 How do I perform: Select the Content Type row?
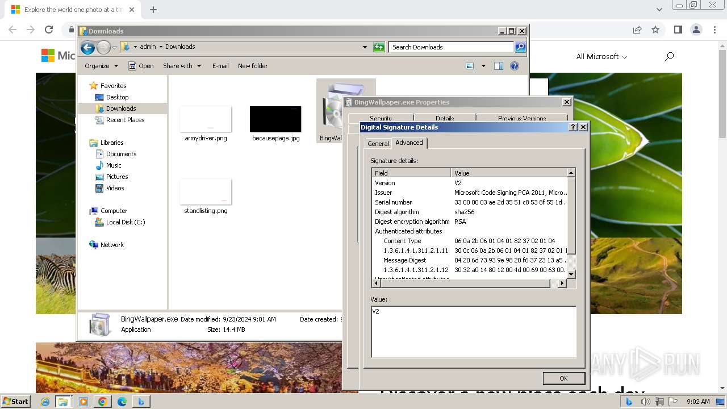470,241
